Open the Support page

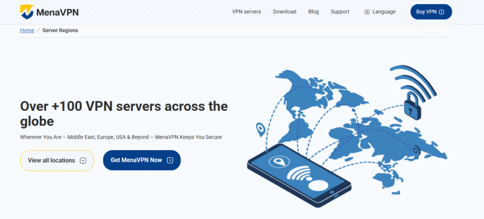(x=340, y=12)
